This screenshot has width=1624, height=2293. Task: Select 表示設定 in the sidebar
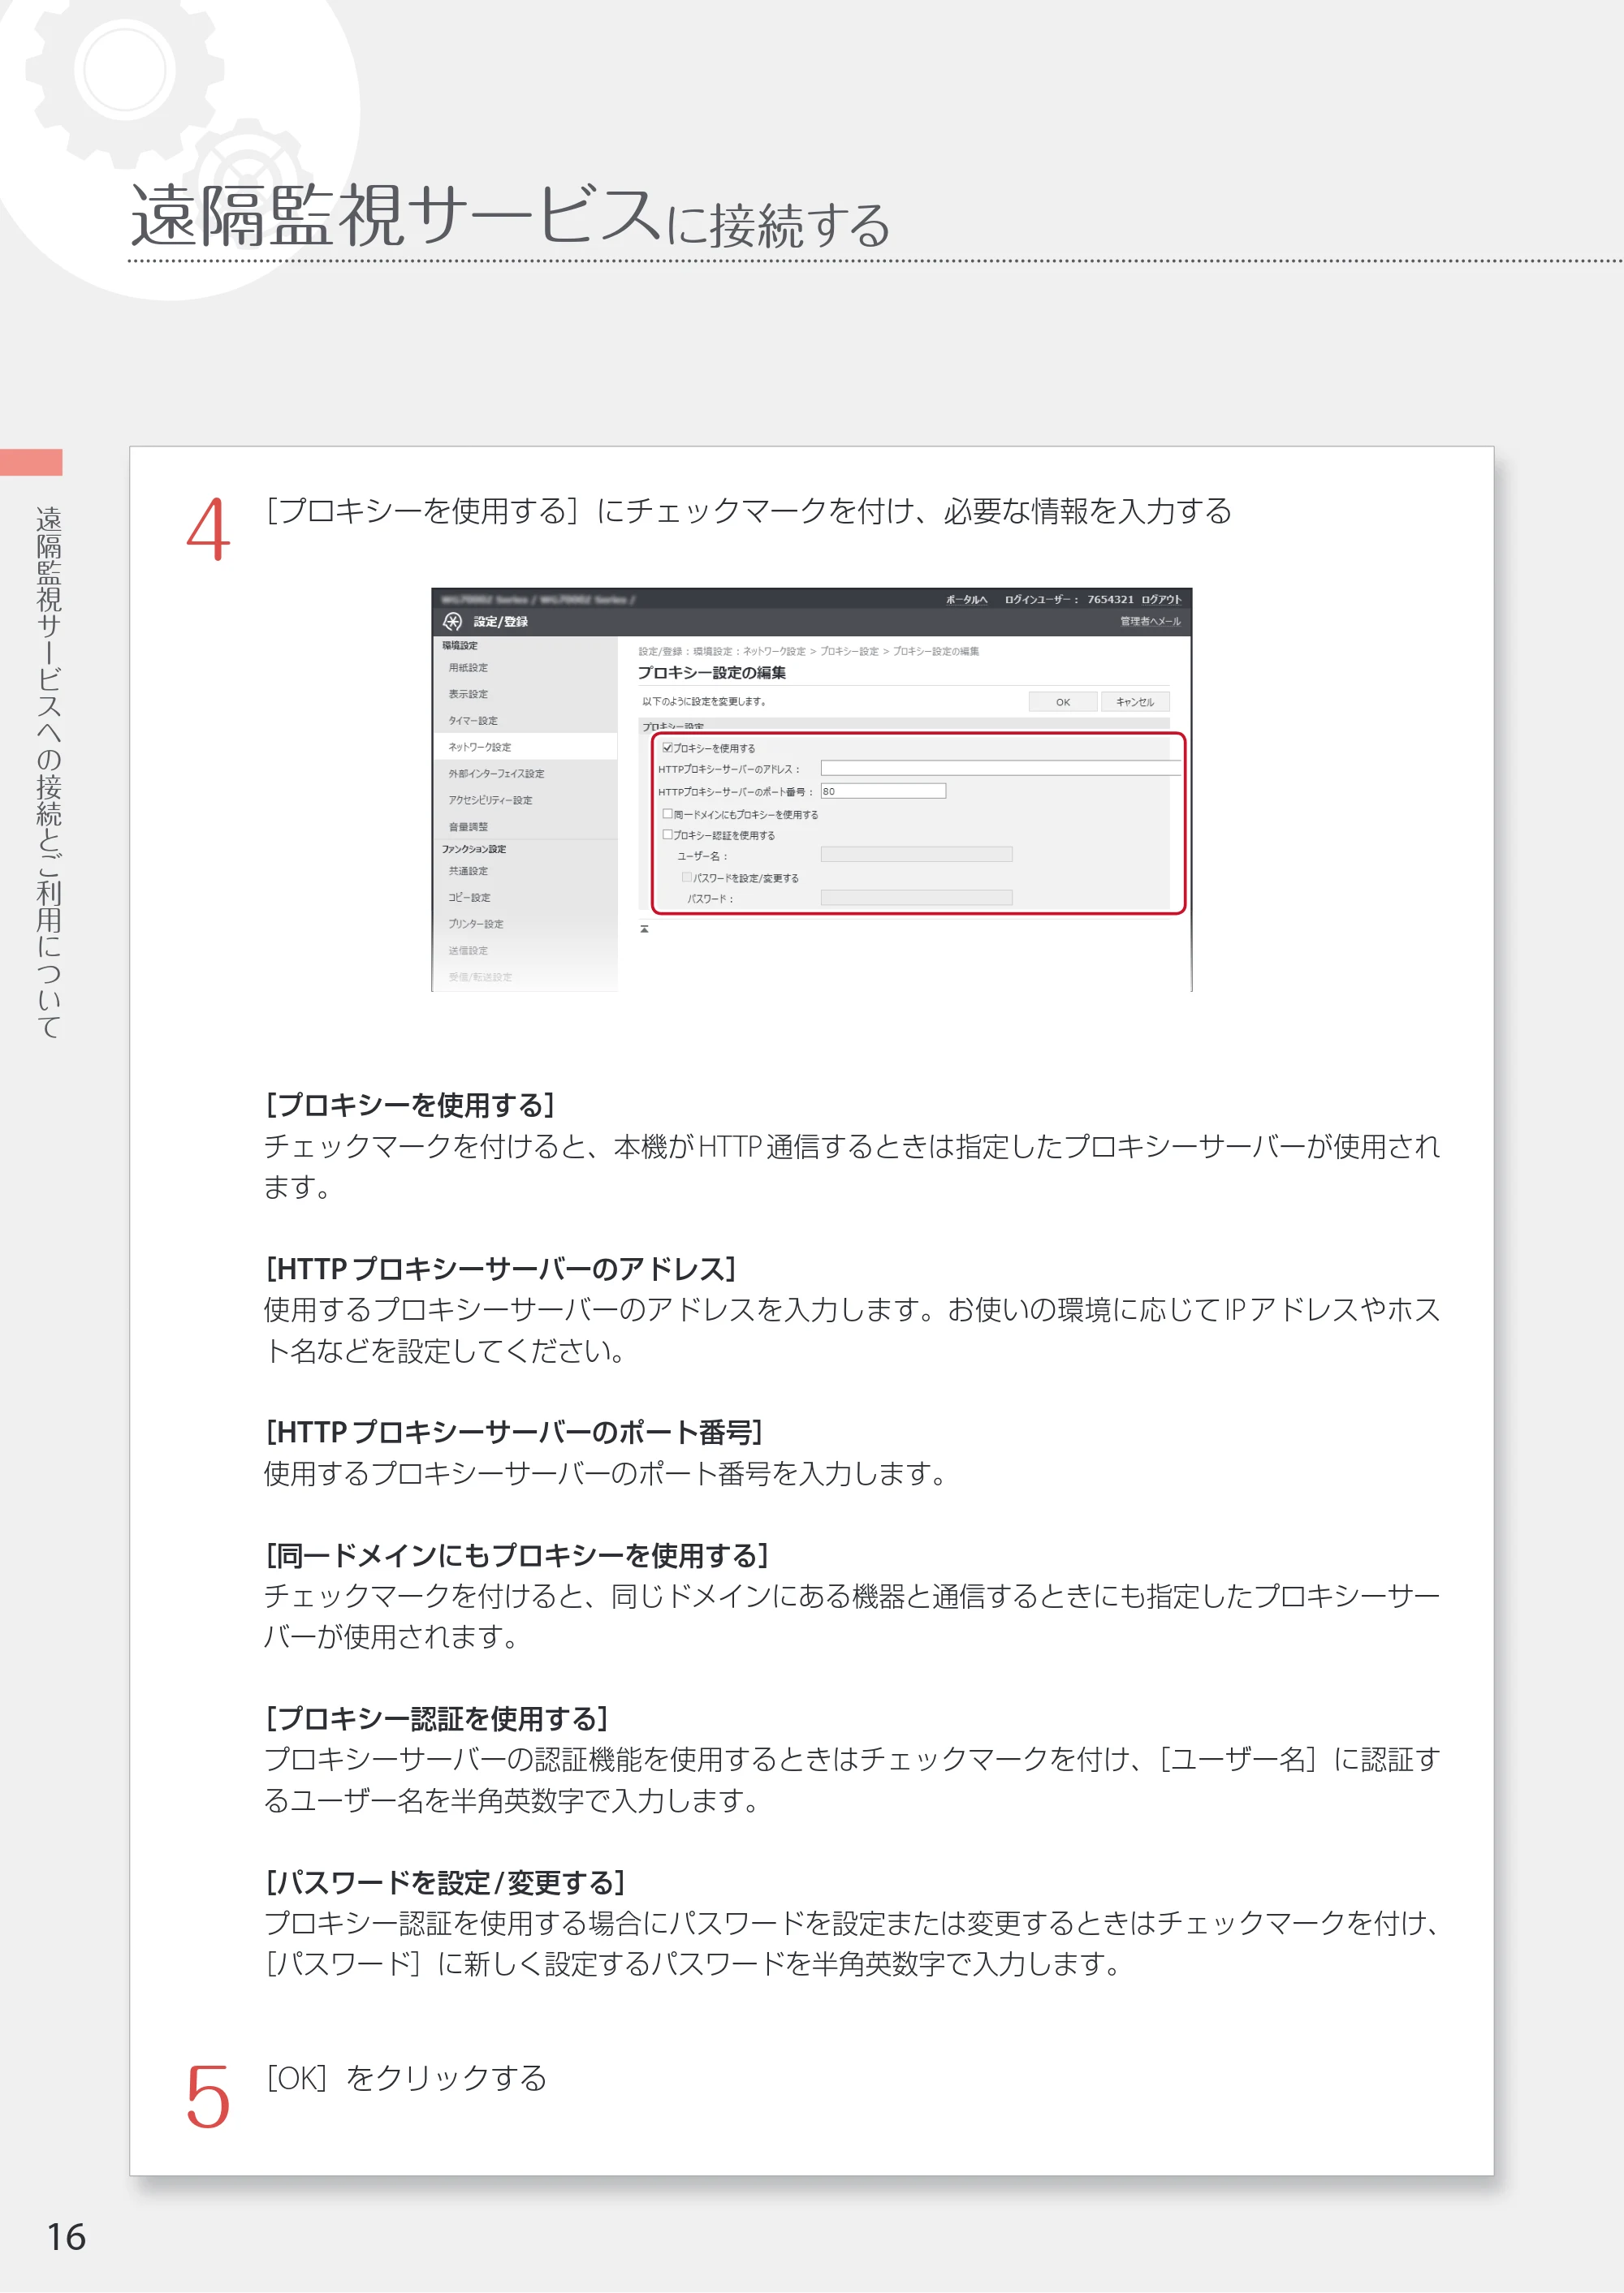(468, 694)
